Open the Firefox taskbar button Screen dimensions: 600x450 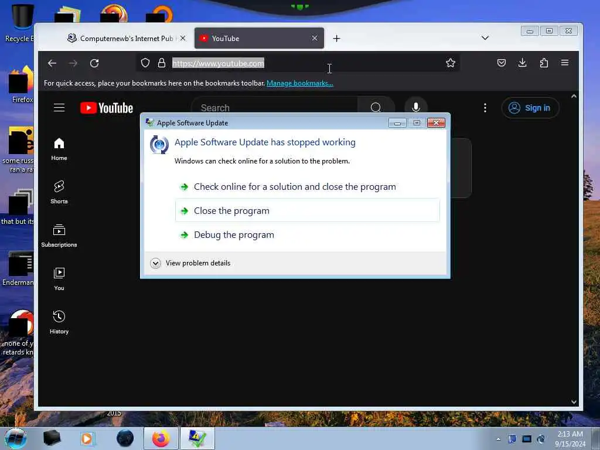(161, 438)
